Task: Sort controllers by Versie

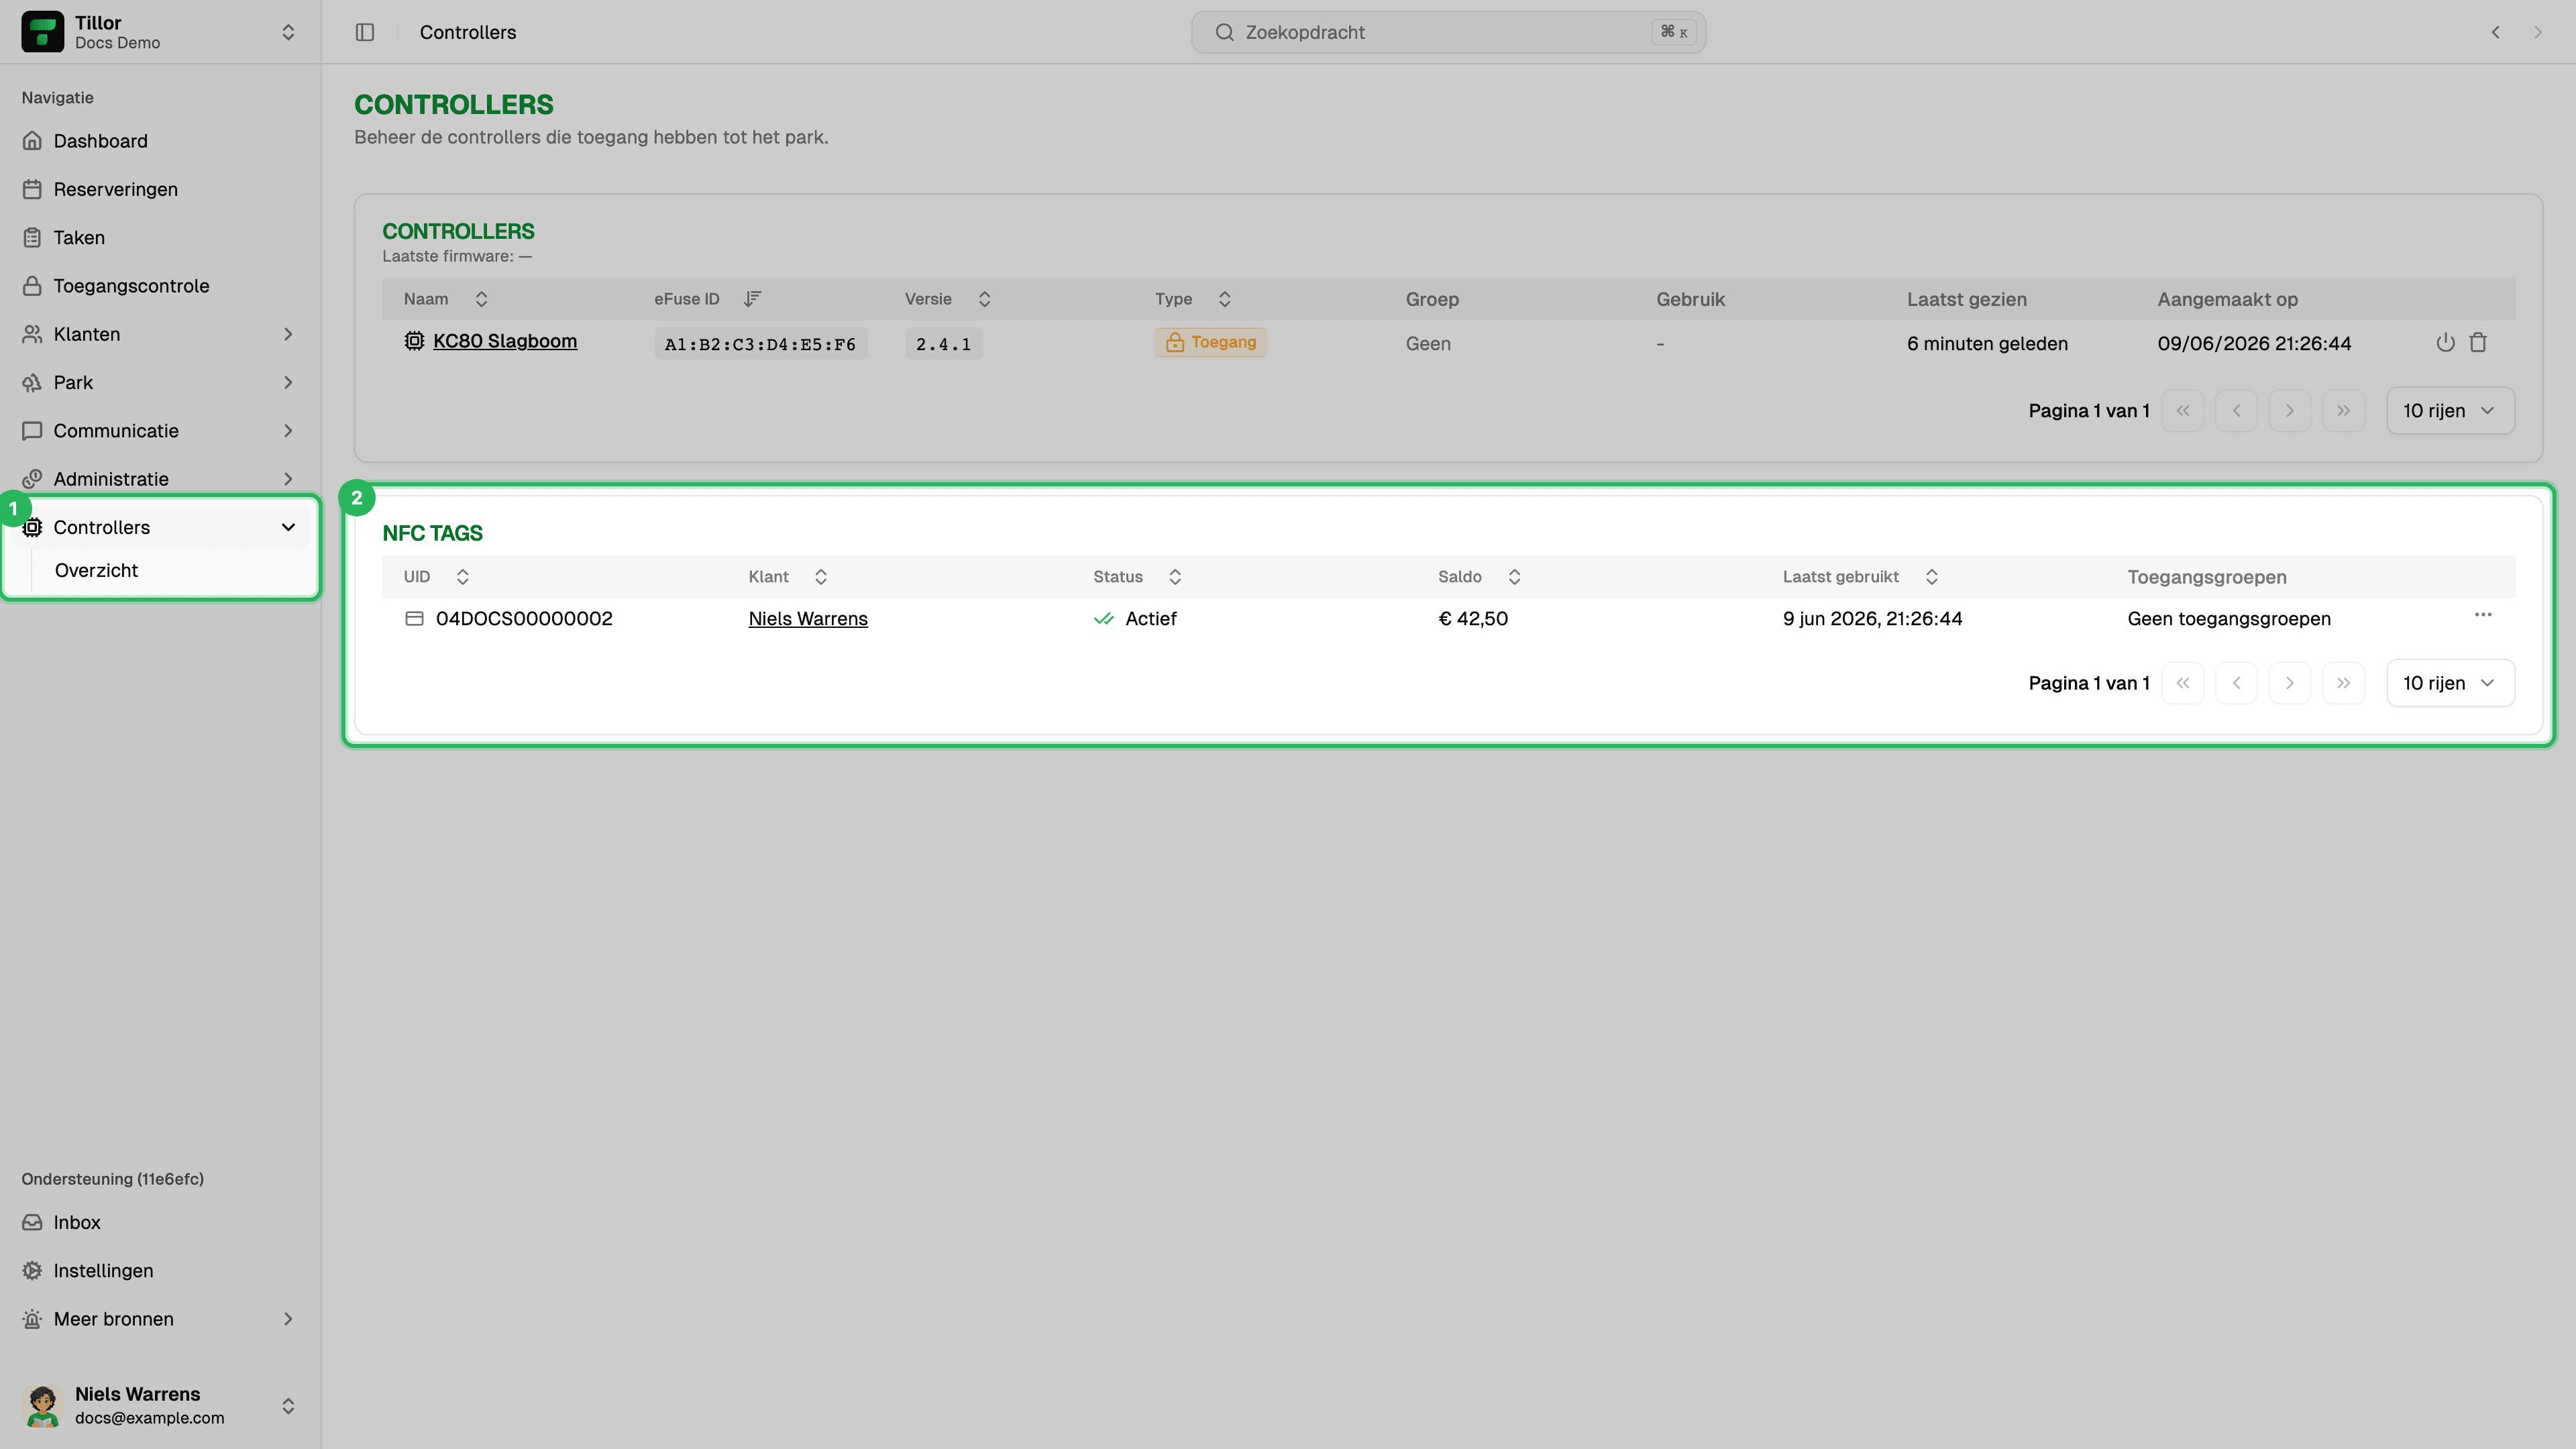Action: pos(948,299)
